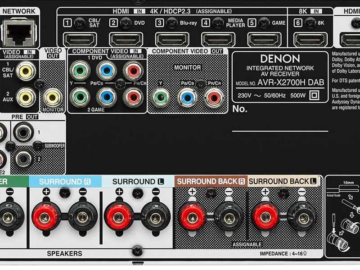The image size is (360, 270).
Task: Click the SPEAKERS label
Action: [64, 253]
